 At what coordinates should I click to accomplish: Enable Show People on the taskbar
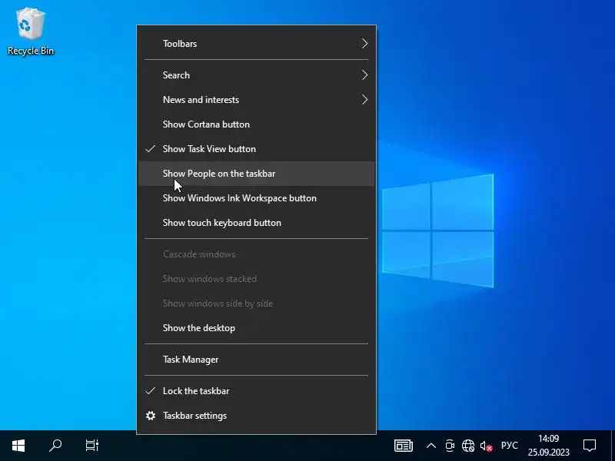tap(257, 174)
